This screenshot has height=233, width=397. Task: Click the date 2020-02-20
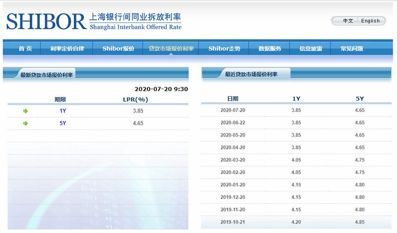click(233, 173)
